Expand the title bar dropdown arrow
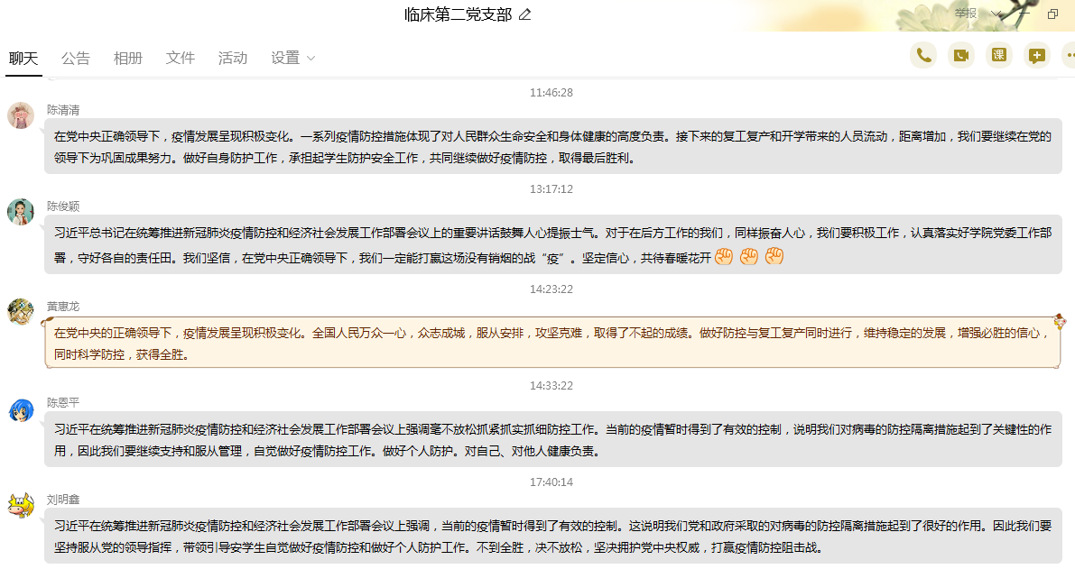Screen dimensions: 1075x569 [996, 14]
